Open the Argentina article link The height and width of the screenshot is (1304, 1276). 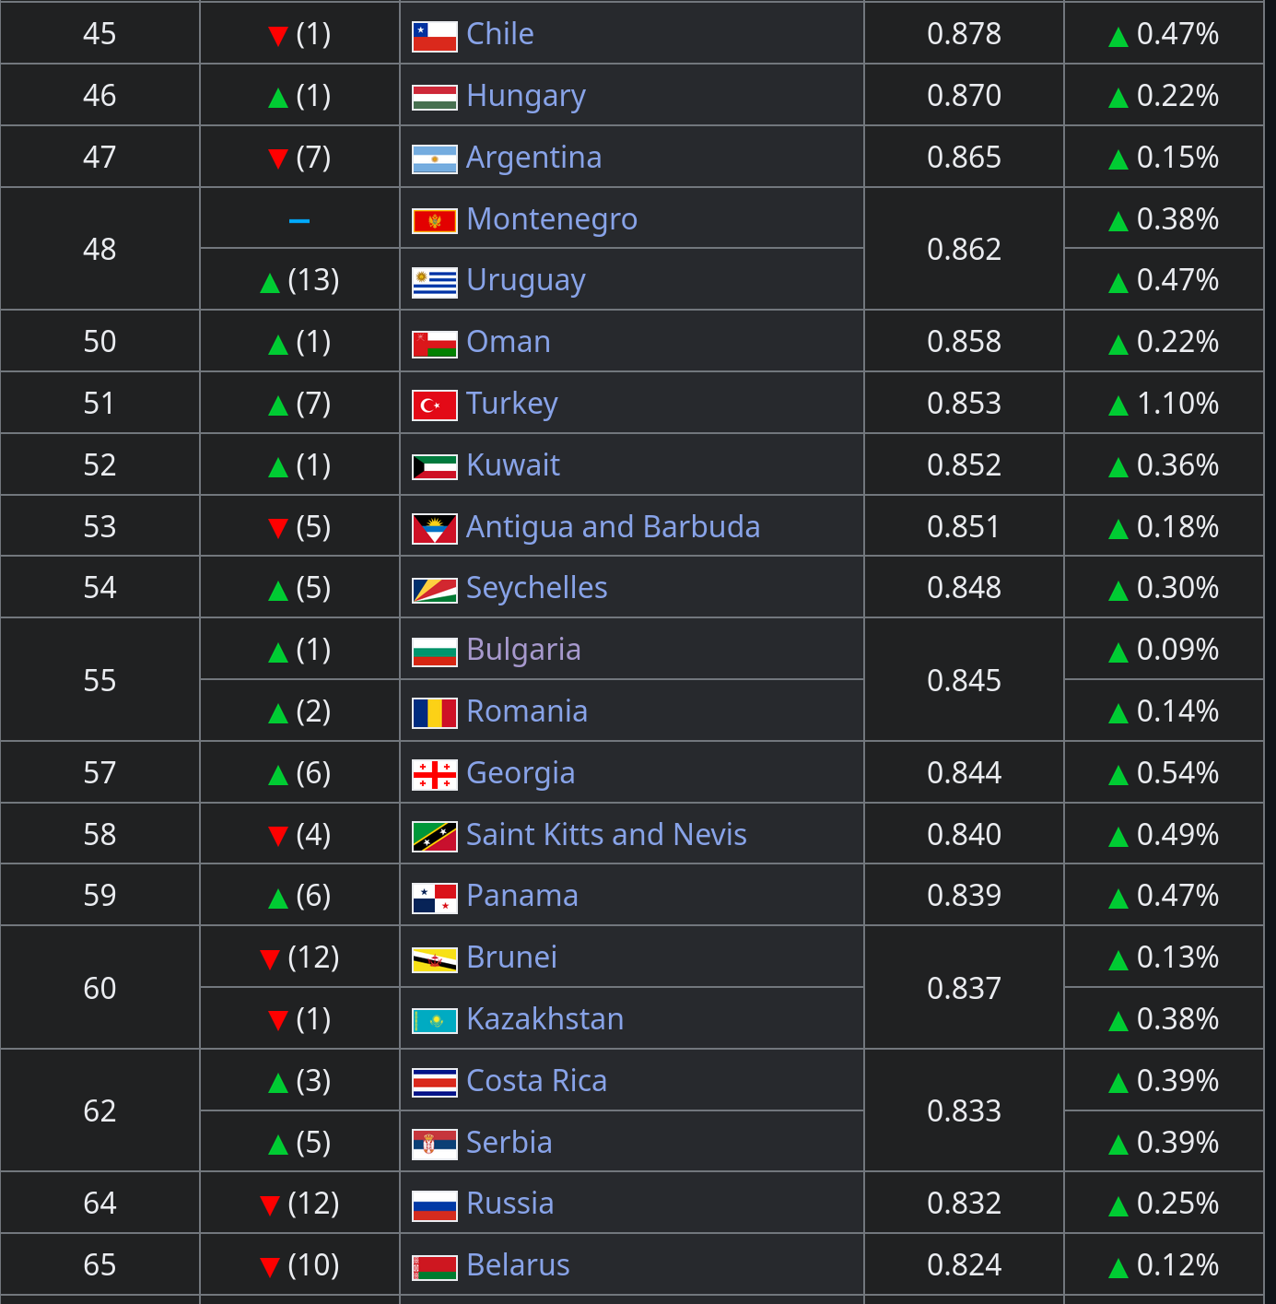[533, 158]
